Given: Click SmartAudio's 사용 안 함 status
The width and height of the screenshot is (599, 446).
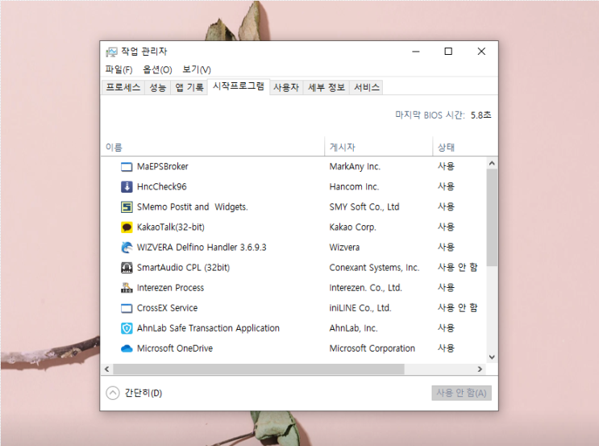Looking at the screenshot, I should click(x=458, y=267).
